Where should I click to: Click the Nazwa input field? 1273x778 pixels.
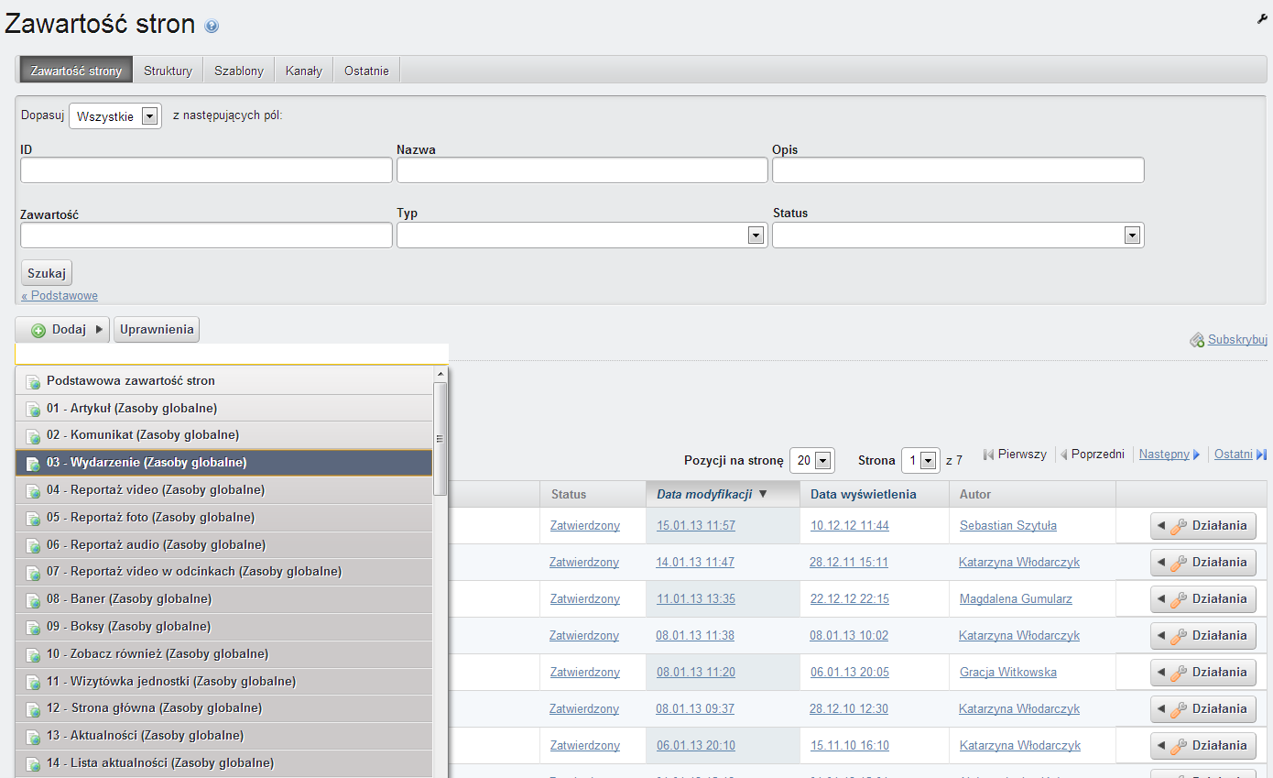[x=582, y=170]
